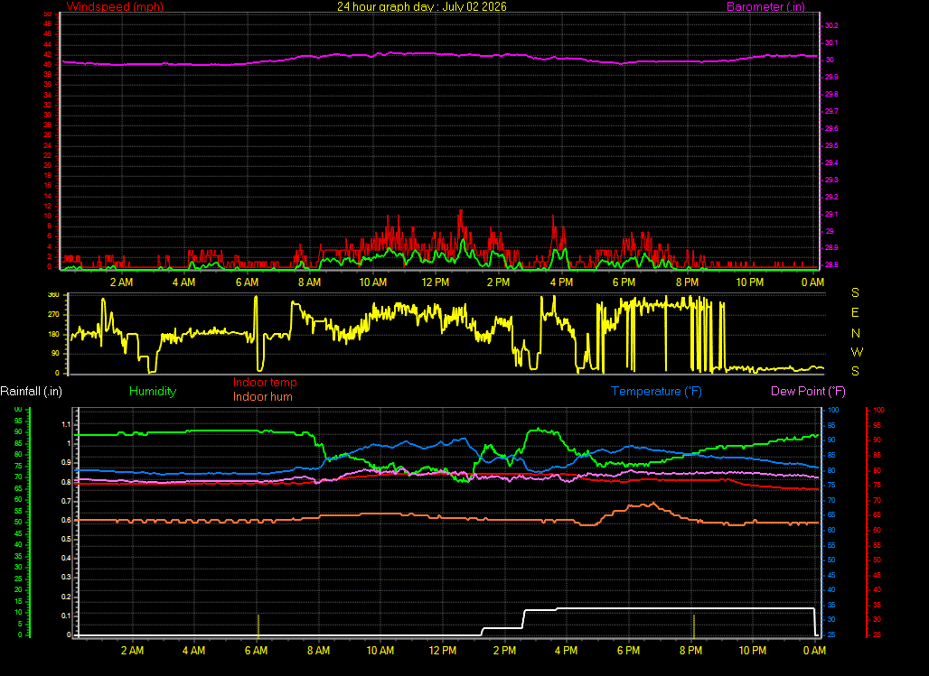
Task: Click compass letter 'W' beside wind direction chart
Action: point(857,352)
